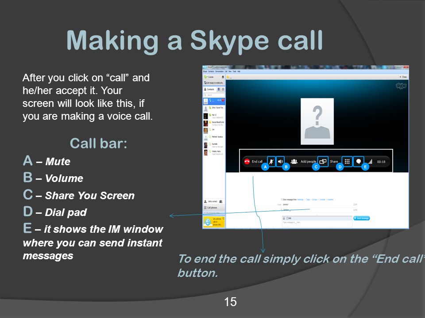Select the Rochelle contact
The height and width of the screenshot is (318, 425).
[x=214, y=145]
